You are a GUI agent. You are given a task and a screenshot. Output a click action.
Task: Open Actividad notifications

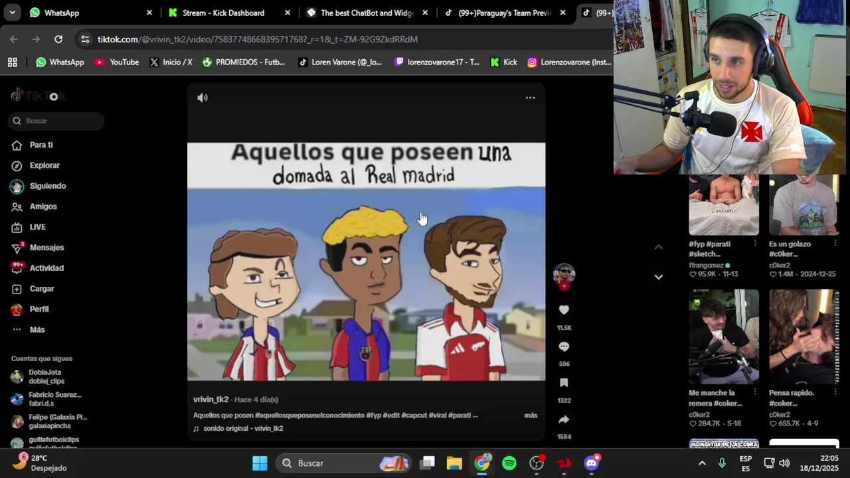tap(46, 268)
